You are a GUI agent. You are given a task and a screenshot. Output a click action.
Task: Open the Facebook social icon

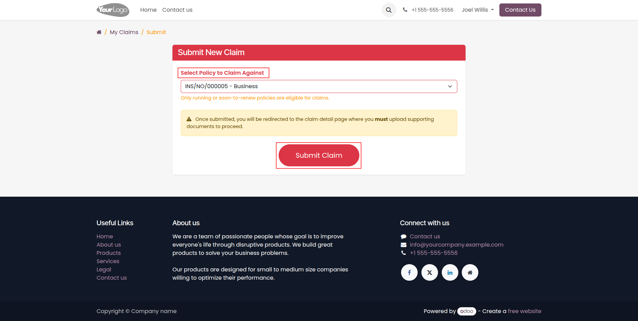click(x=409, y=272)
